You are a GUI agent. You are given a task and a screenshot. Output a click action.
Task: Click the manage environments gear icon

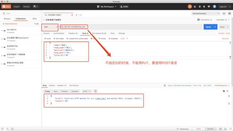[229, 14]
